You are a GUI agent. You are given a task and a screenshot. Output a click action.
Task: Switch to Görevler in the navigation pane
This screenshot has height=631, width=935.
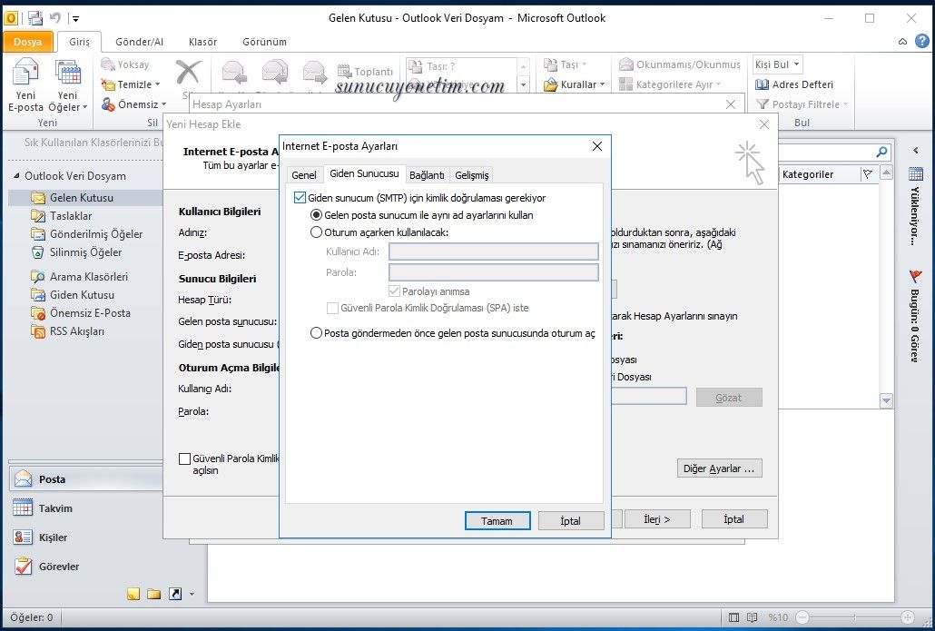(85, 566)
